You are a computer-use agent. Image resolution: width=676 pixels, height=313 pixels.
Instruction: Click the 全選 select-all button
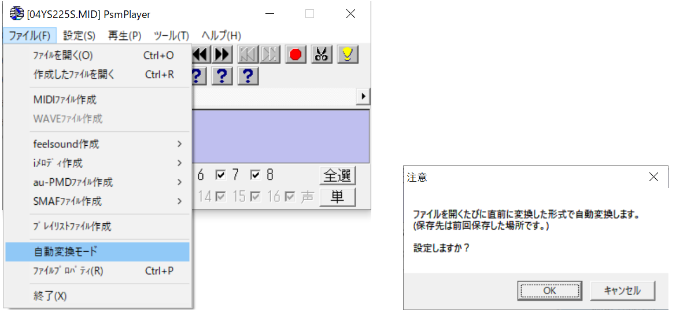tap(338, 175)
